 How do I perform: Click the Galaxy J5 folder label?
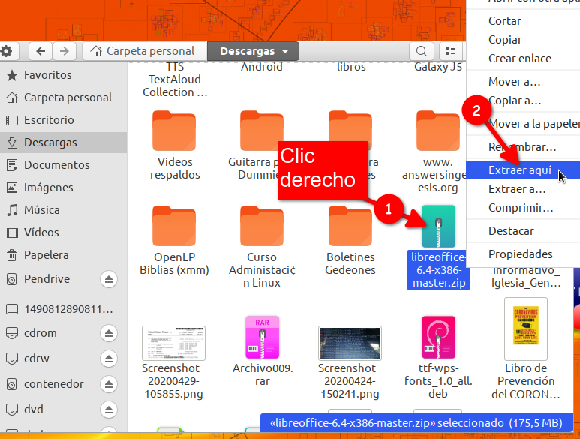438,67
